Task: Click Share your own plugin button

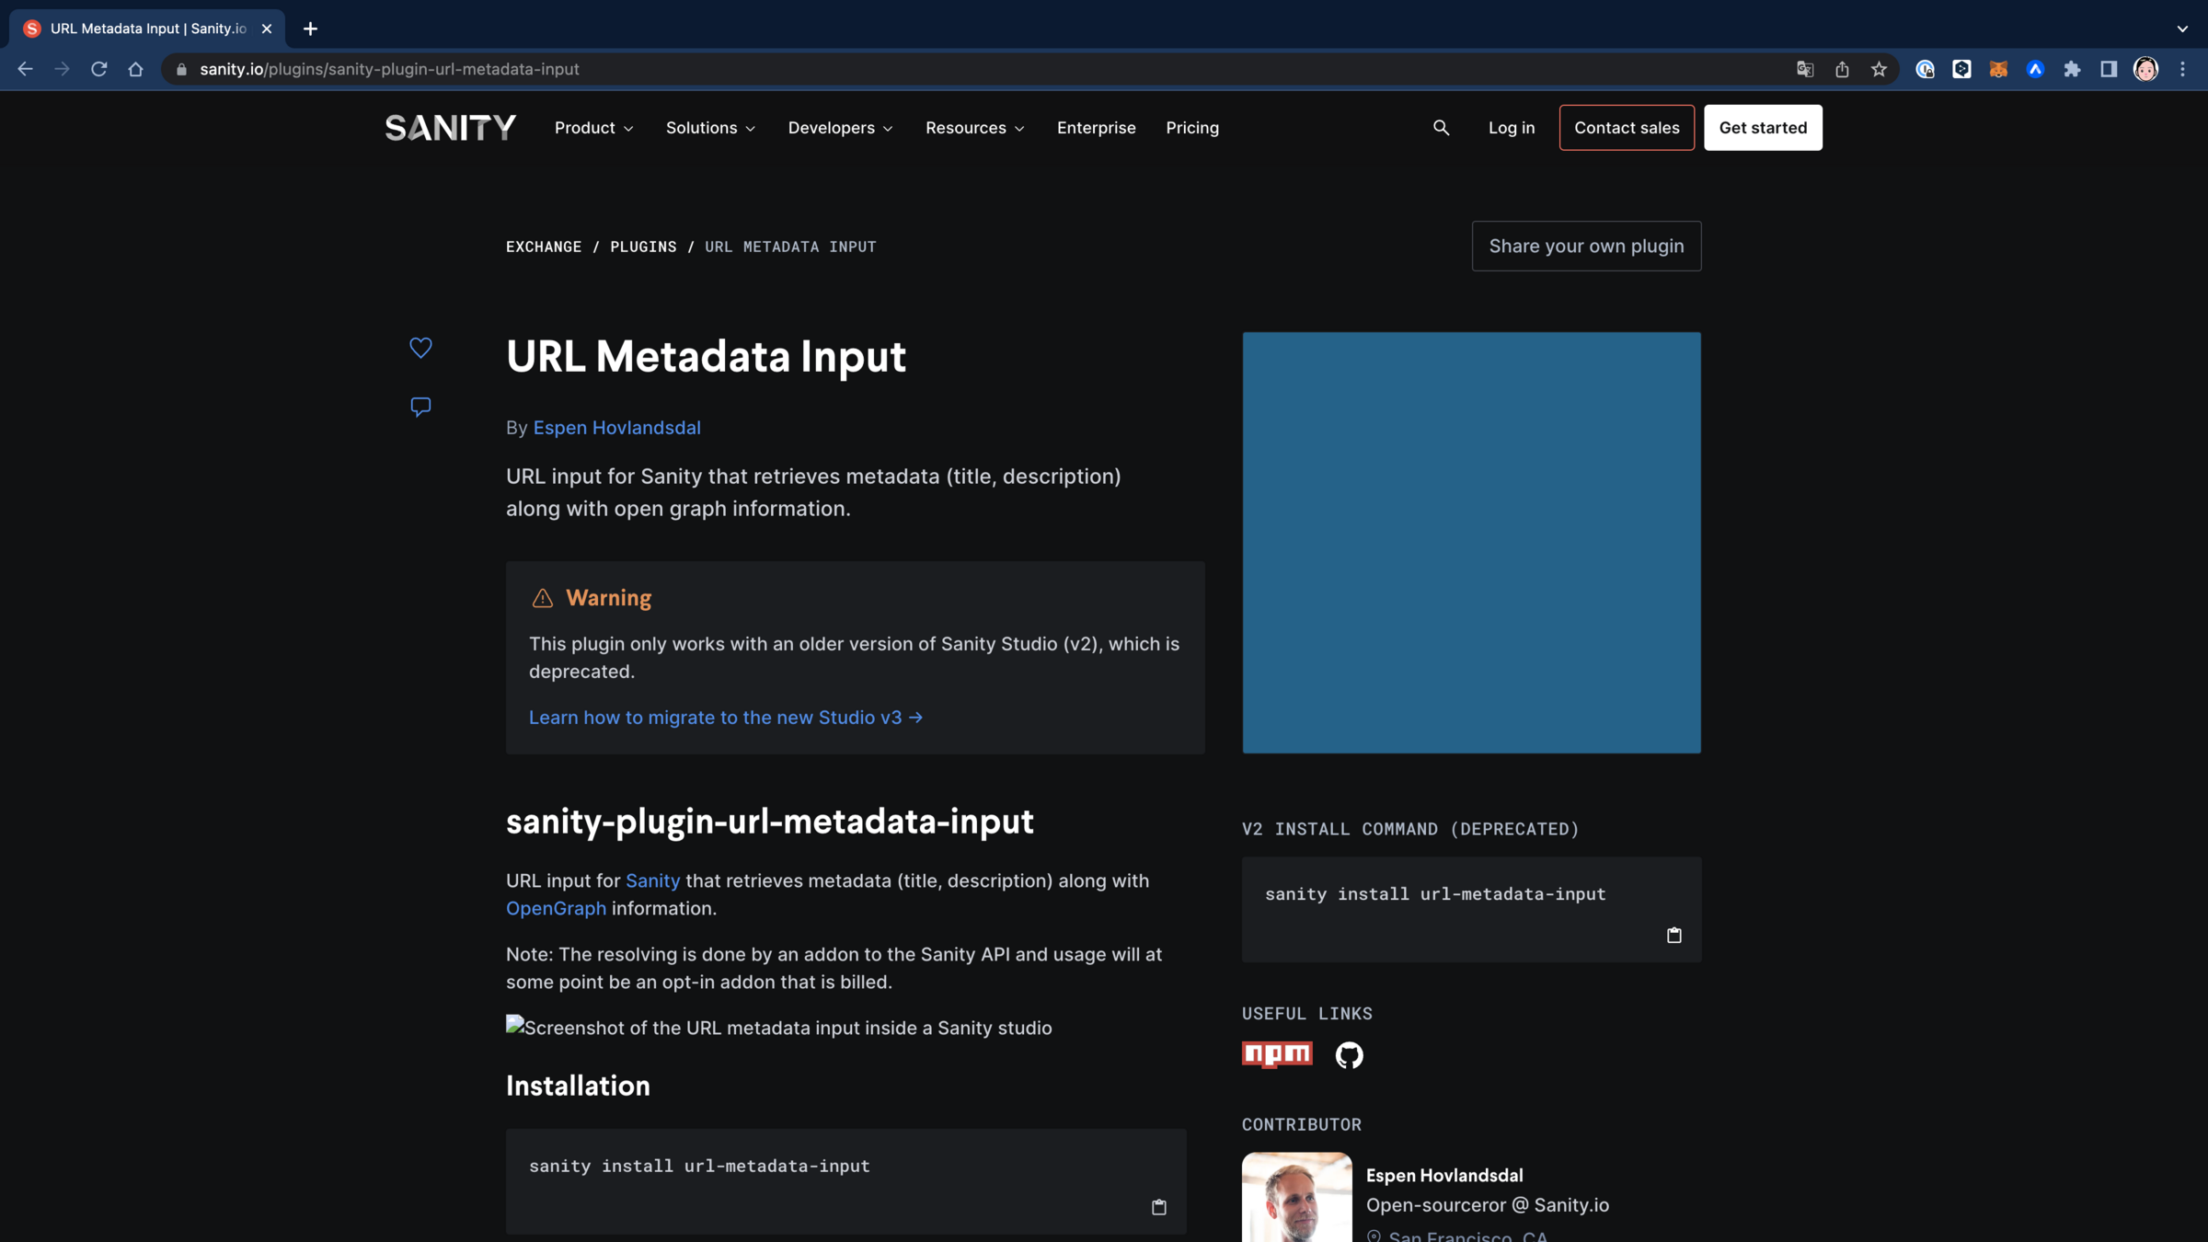Action: pyautogui.click(x=1586, y=246)
